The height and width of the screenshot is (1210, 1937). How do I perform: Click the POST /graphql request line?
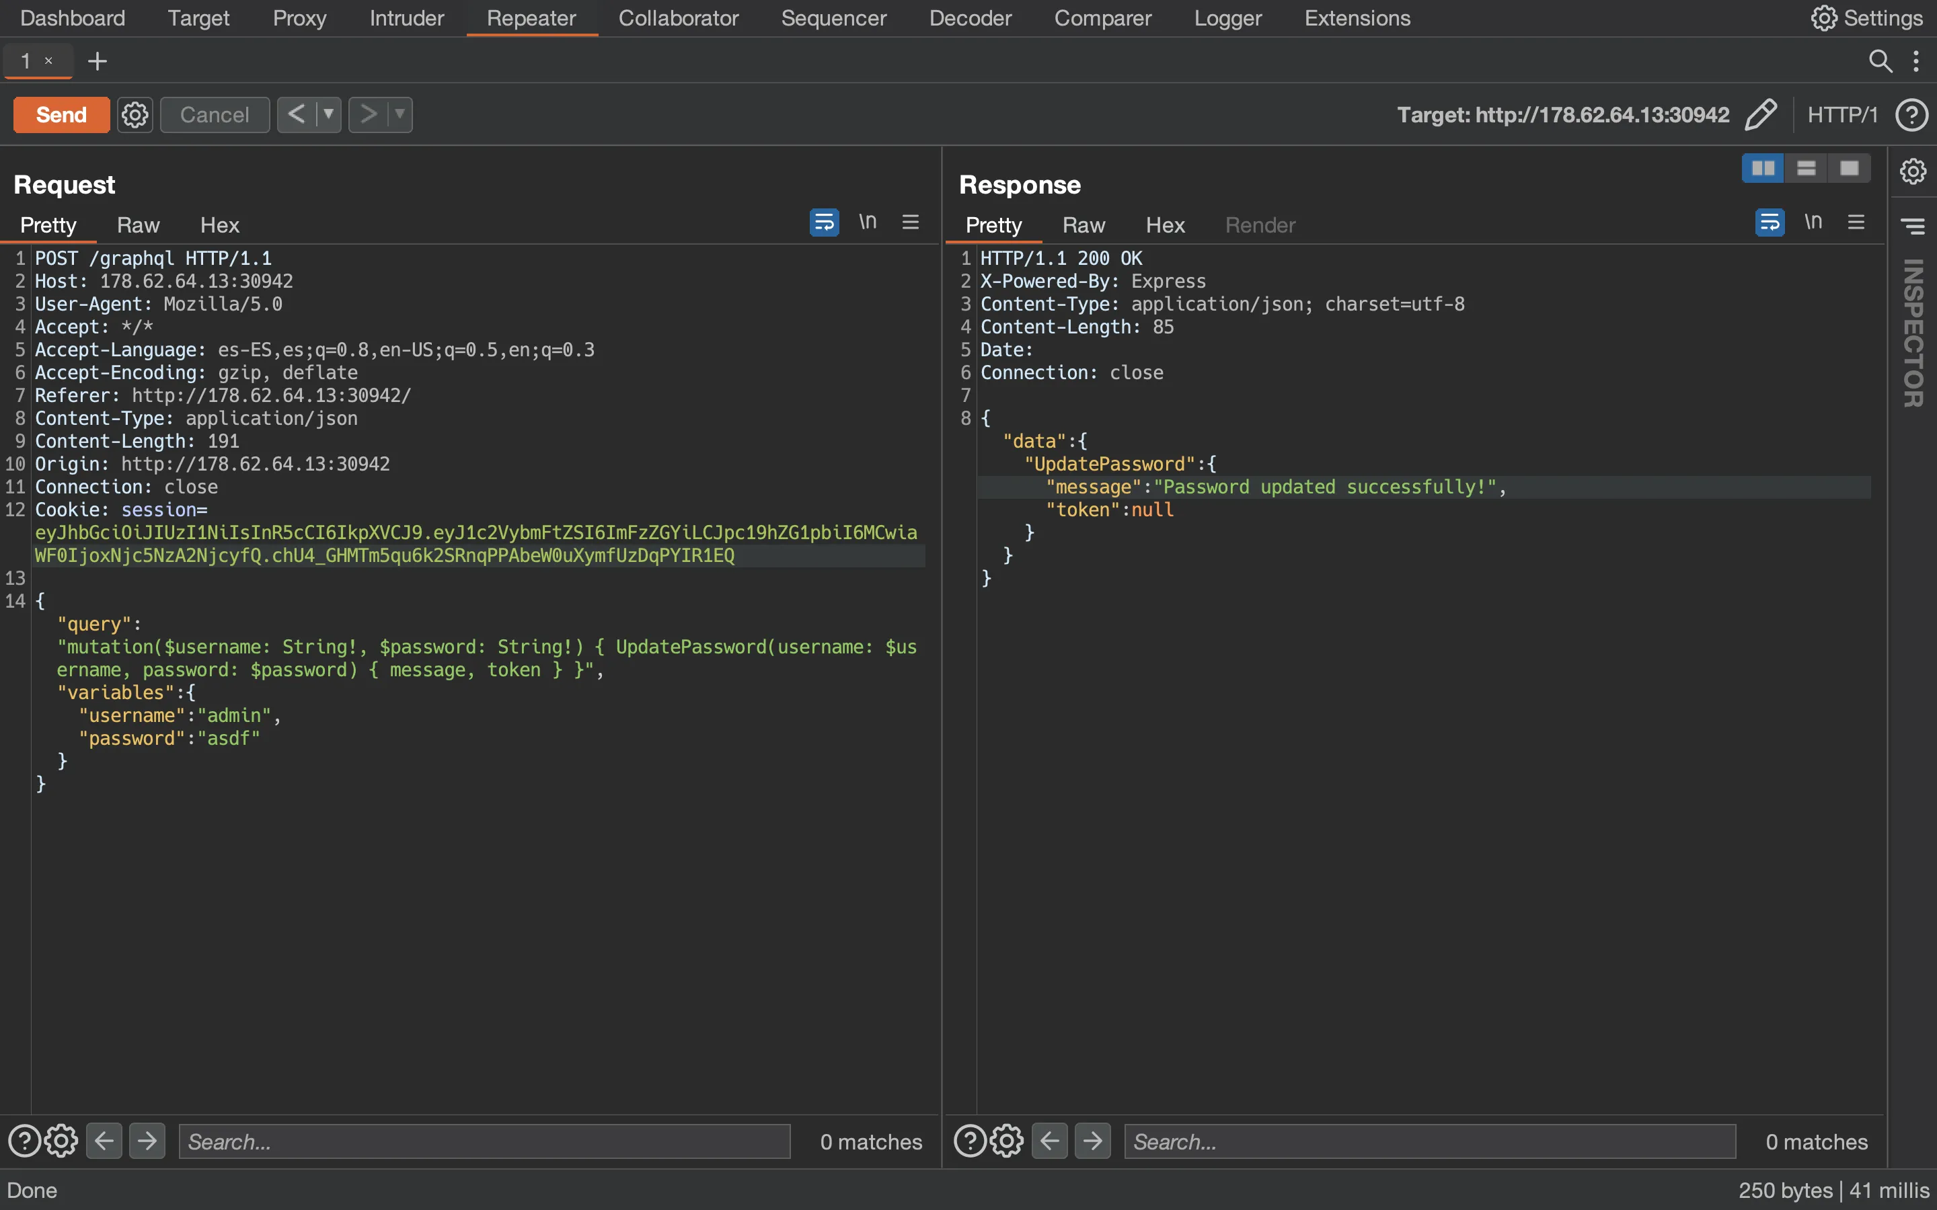(x=153, y=259)
